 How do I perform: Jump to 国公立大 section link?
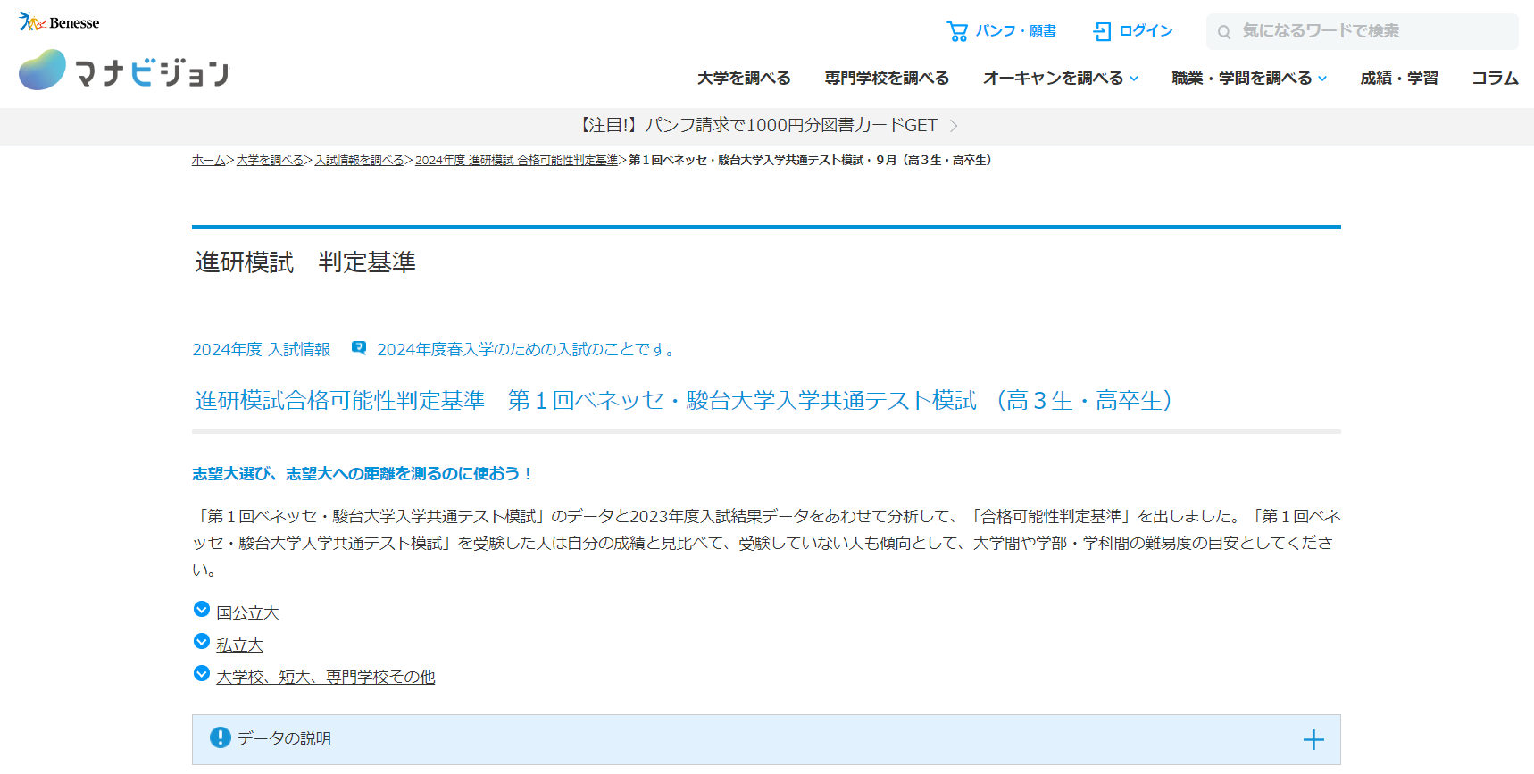click(x=247, y=612)
